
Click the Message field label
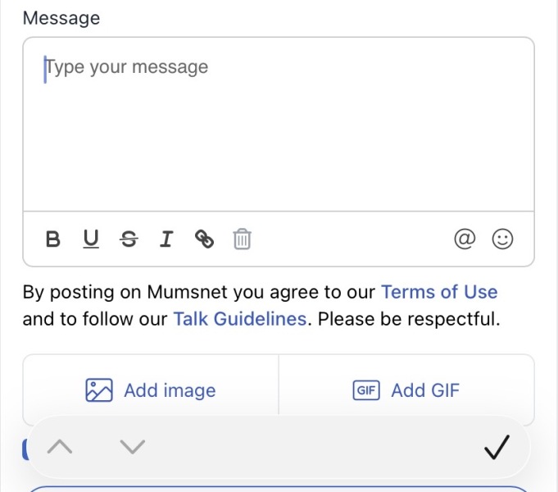[61, 18]
